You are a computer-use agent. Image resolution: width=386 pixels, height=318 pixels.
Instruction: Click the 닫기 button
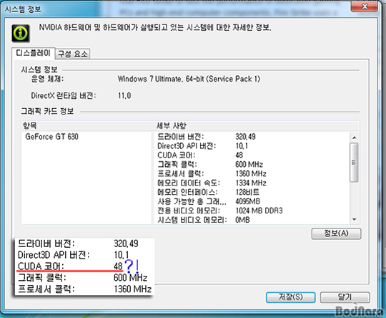(345, 297)
